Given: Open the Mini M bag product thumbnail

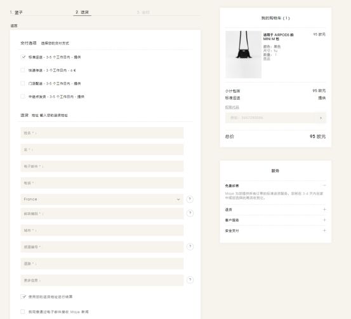Looking at the screenshot, I should coord(243,55).
